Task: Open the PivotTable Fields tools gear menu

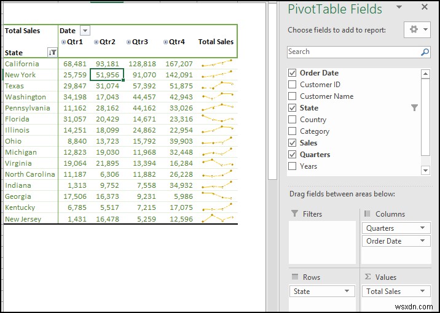Action: (x=418, y=29)
